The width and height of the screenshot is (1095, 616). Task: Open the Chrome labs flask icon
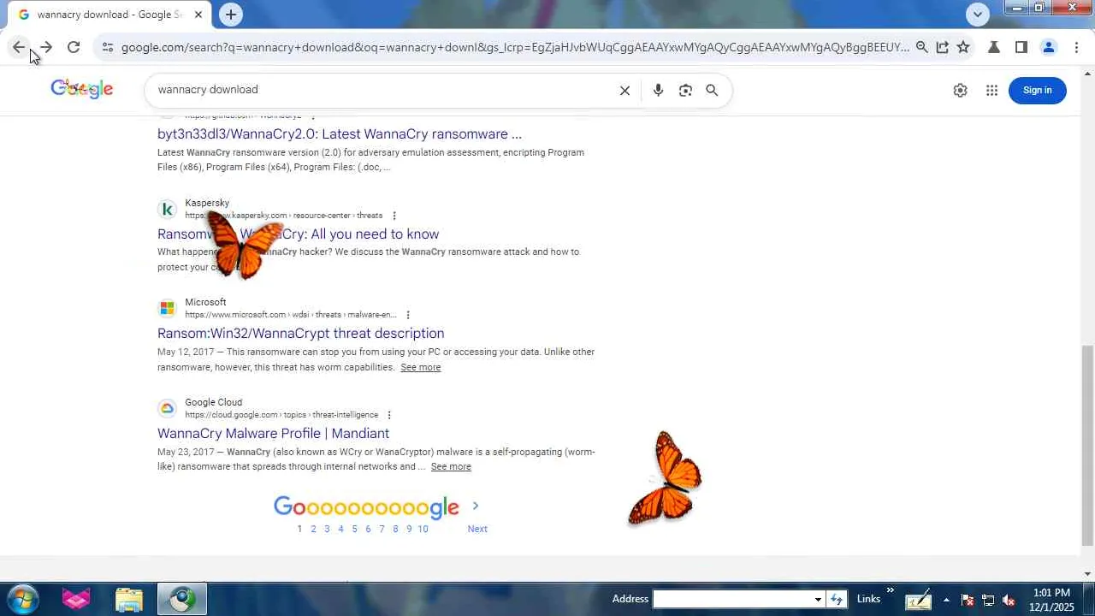pos(994,48)
